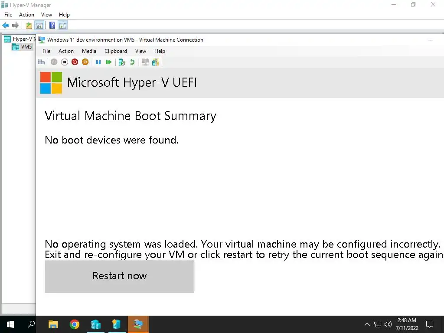The image size is (444, 333).
Task: Open the Clipboard menu
Action: tap(115, 51)
